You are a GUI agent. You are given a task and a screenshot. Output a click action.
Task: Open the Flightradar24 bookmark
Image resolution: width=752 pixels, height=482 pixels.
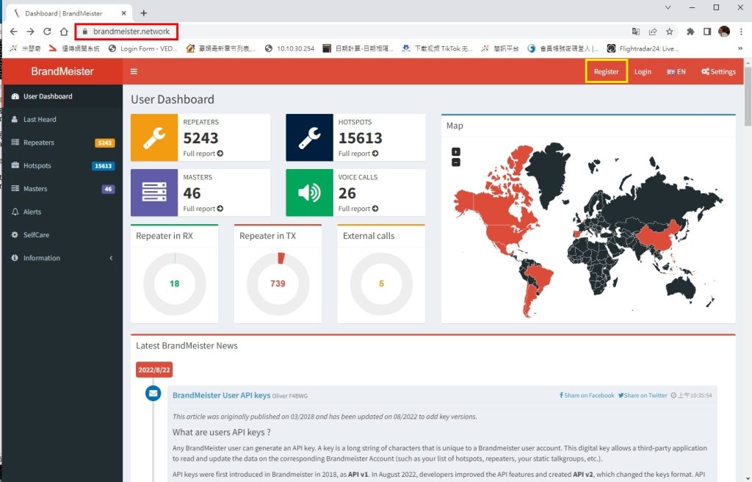[643, 48]
